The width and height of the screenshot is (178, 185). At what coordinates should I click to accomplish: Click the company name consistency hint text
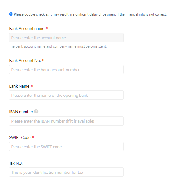(x=58, y=46)
